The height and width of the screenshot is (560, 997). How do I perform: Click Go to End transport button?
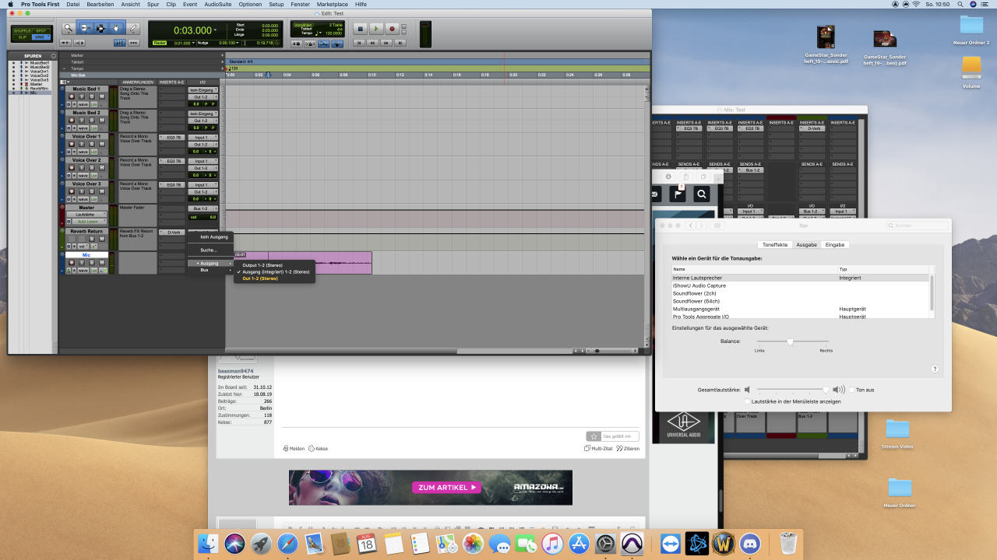tap(400, 43)
